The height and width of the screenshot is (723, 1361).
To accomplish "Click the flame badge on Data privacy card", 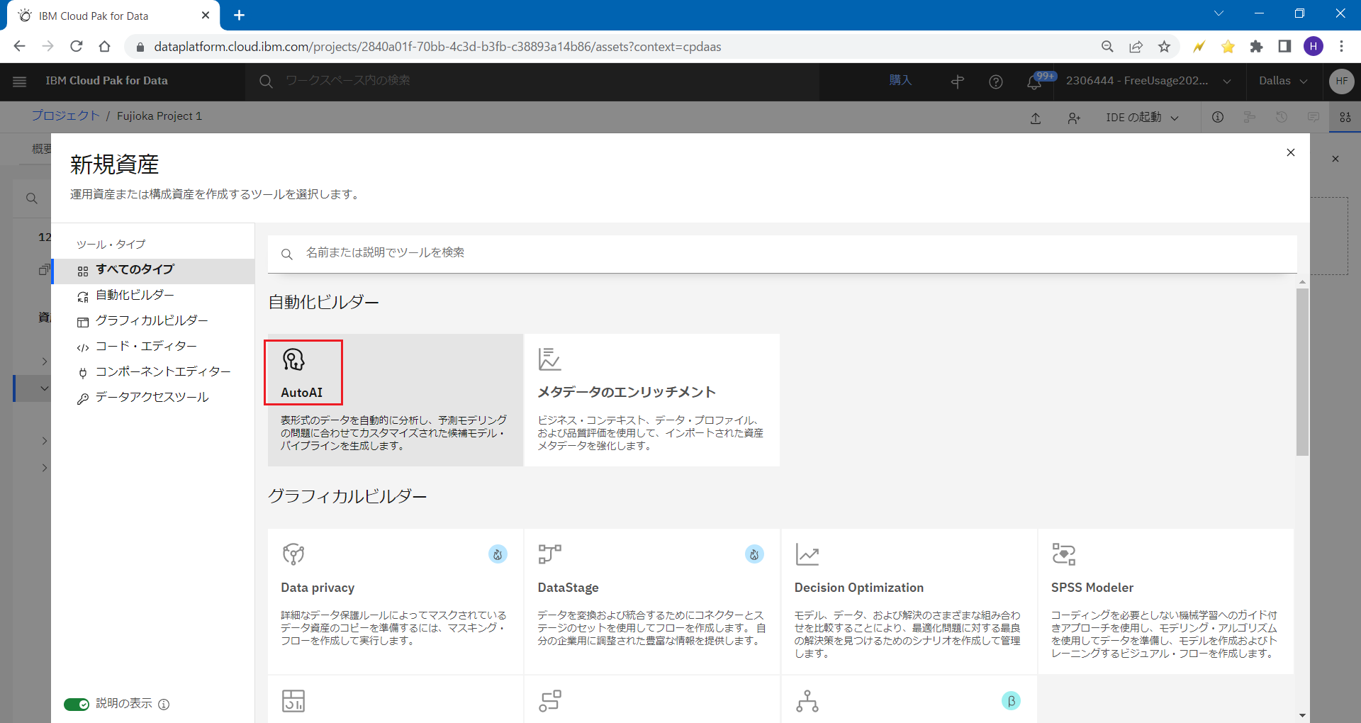I will point(498,554).
